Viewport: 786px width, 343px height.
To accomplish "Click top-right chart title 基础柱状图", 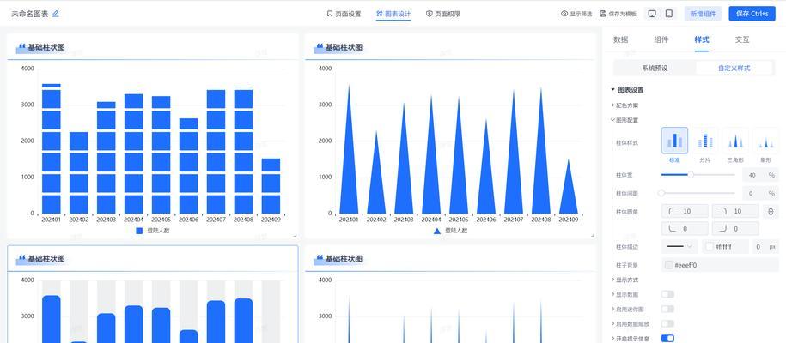I will point(344,47).
